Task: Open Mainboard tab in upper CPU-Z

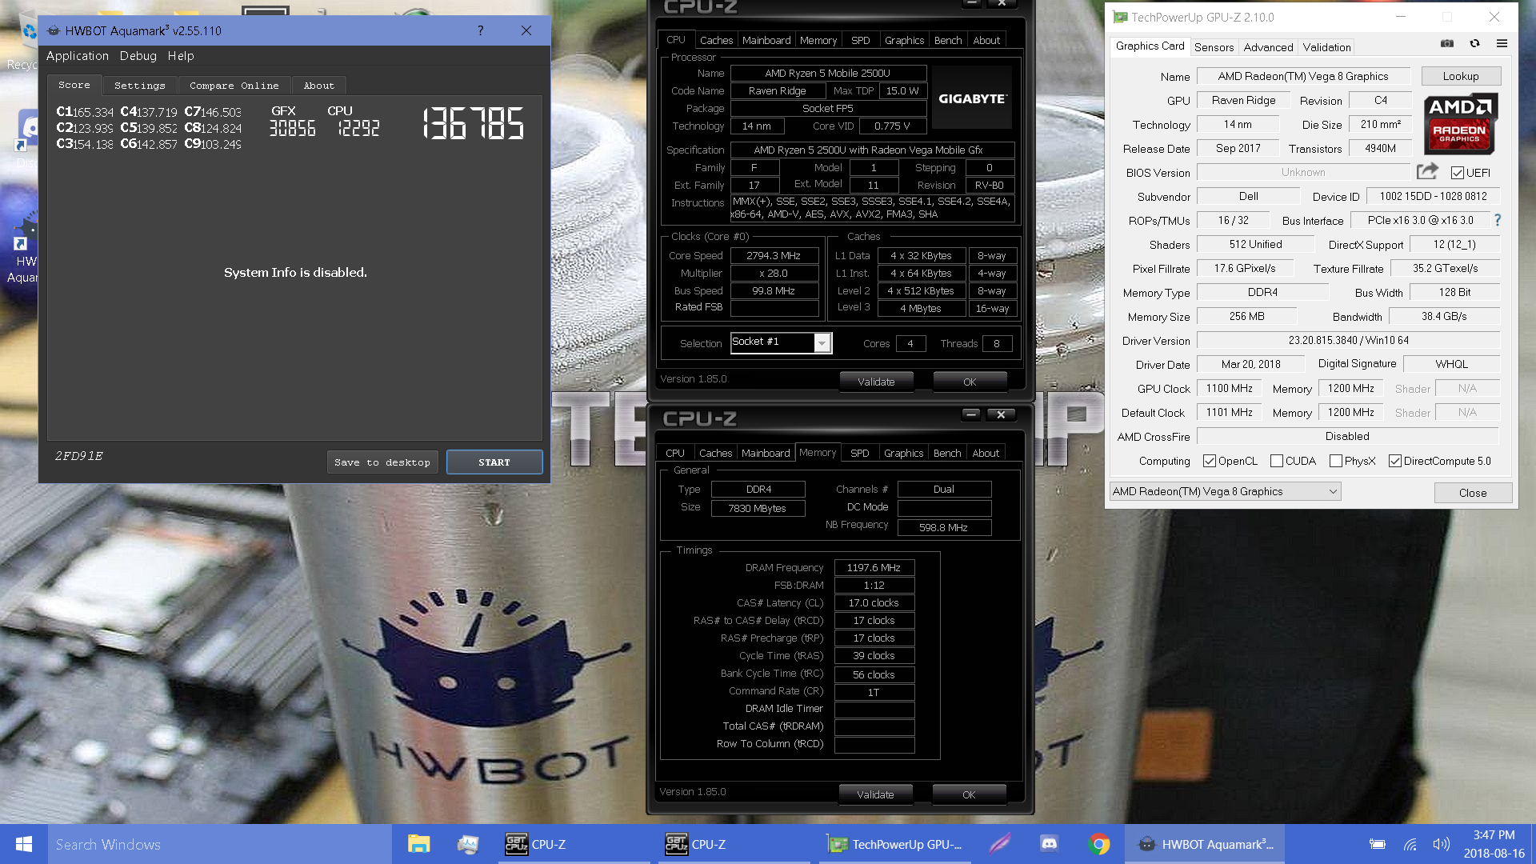Action: [x=766, y=40]
